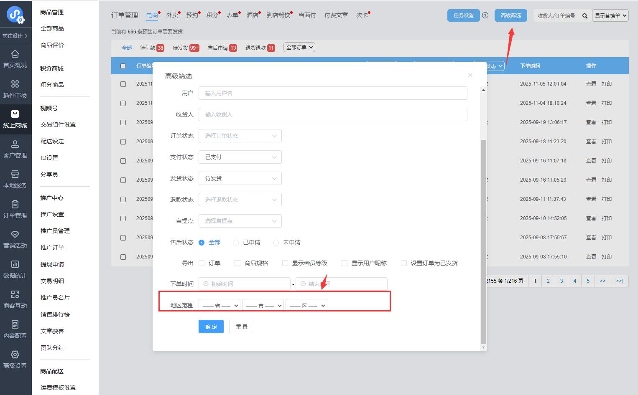
Task: Open the 本地服务 store icon
Action: click(x=15, y=174)
